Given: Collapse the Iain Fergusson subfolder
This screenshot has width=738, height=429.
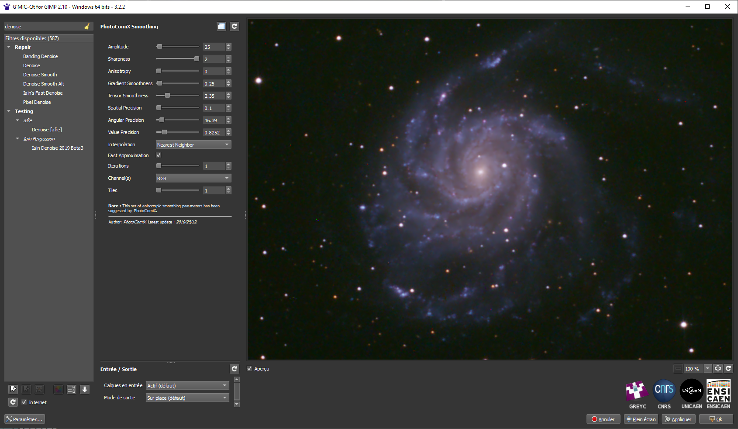Looking at the screenshot, I should pyautogui.click(x=17, y=139).
